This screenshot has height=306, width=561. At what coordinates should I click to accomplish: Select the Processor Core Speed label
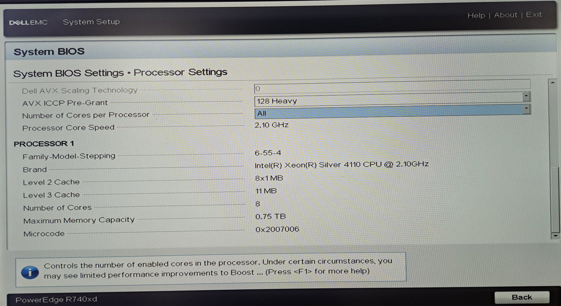68,128
